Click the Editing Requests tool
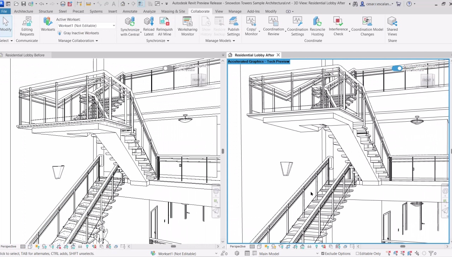452x257 pixels. pyautogui.click(x=27, y=26)
